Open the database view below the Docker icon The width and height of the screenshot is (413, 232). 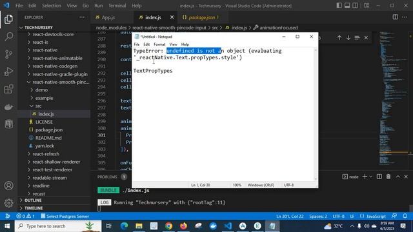coord(8,124)
